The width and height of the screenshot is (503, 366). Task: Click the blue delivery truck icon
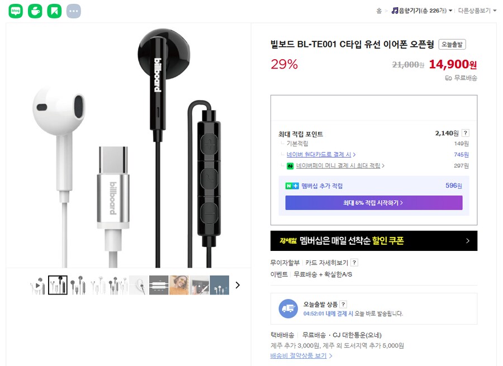coord(288,308)
